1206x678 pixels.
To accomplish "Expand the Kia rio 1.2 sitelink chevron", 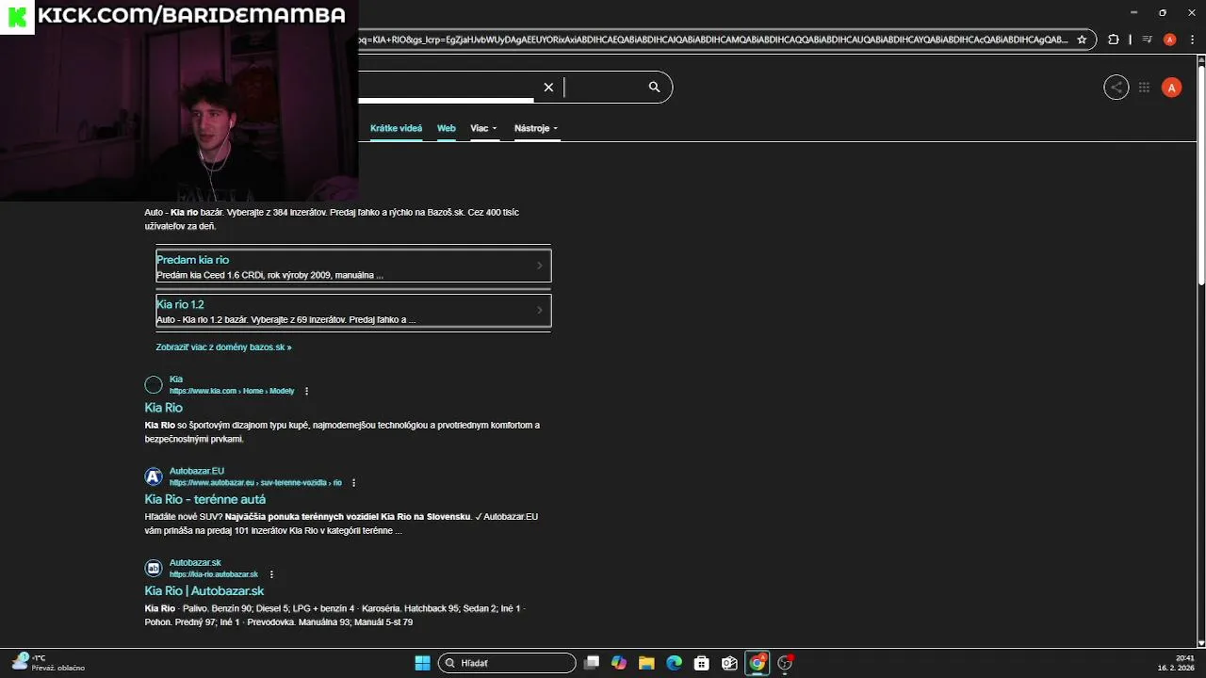I will [x=540, y=310].
